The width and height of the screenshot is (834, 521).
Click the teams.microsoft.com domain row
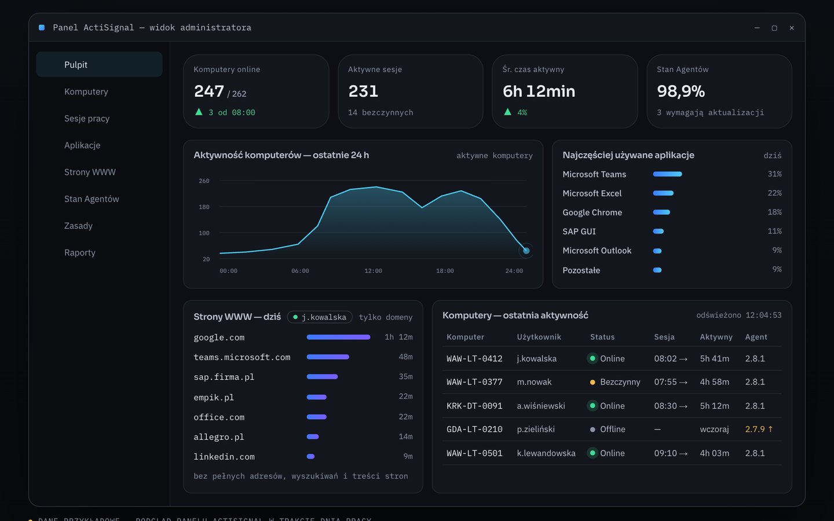303,357
